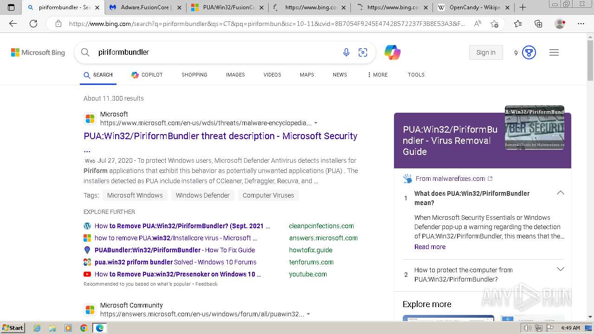The width and height of the screenshot is (594, 334).
Task: Open Windows Media Player from taskbar
Action: coord(68,328)
